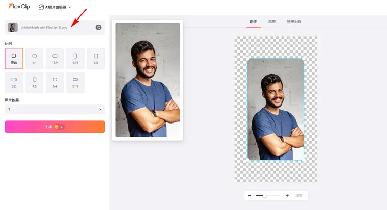Select the 1:1 aspect ratio
The height and width of the screenshot is (210, 387).
(x=35, y=58)
